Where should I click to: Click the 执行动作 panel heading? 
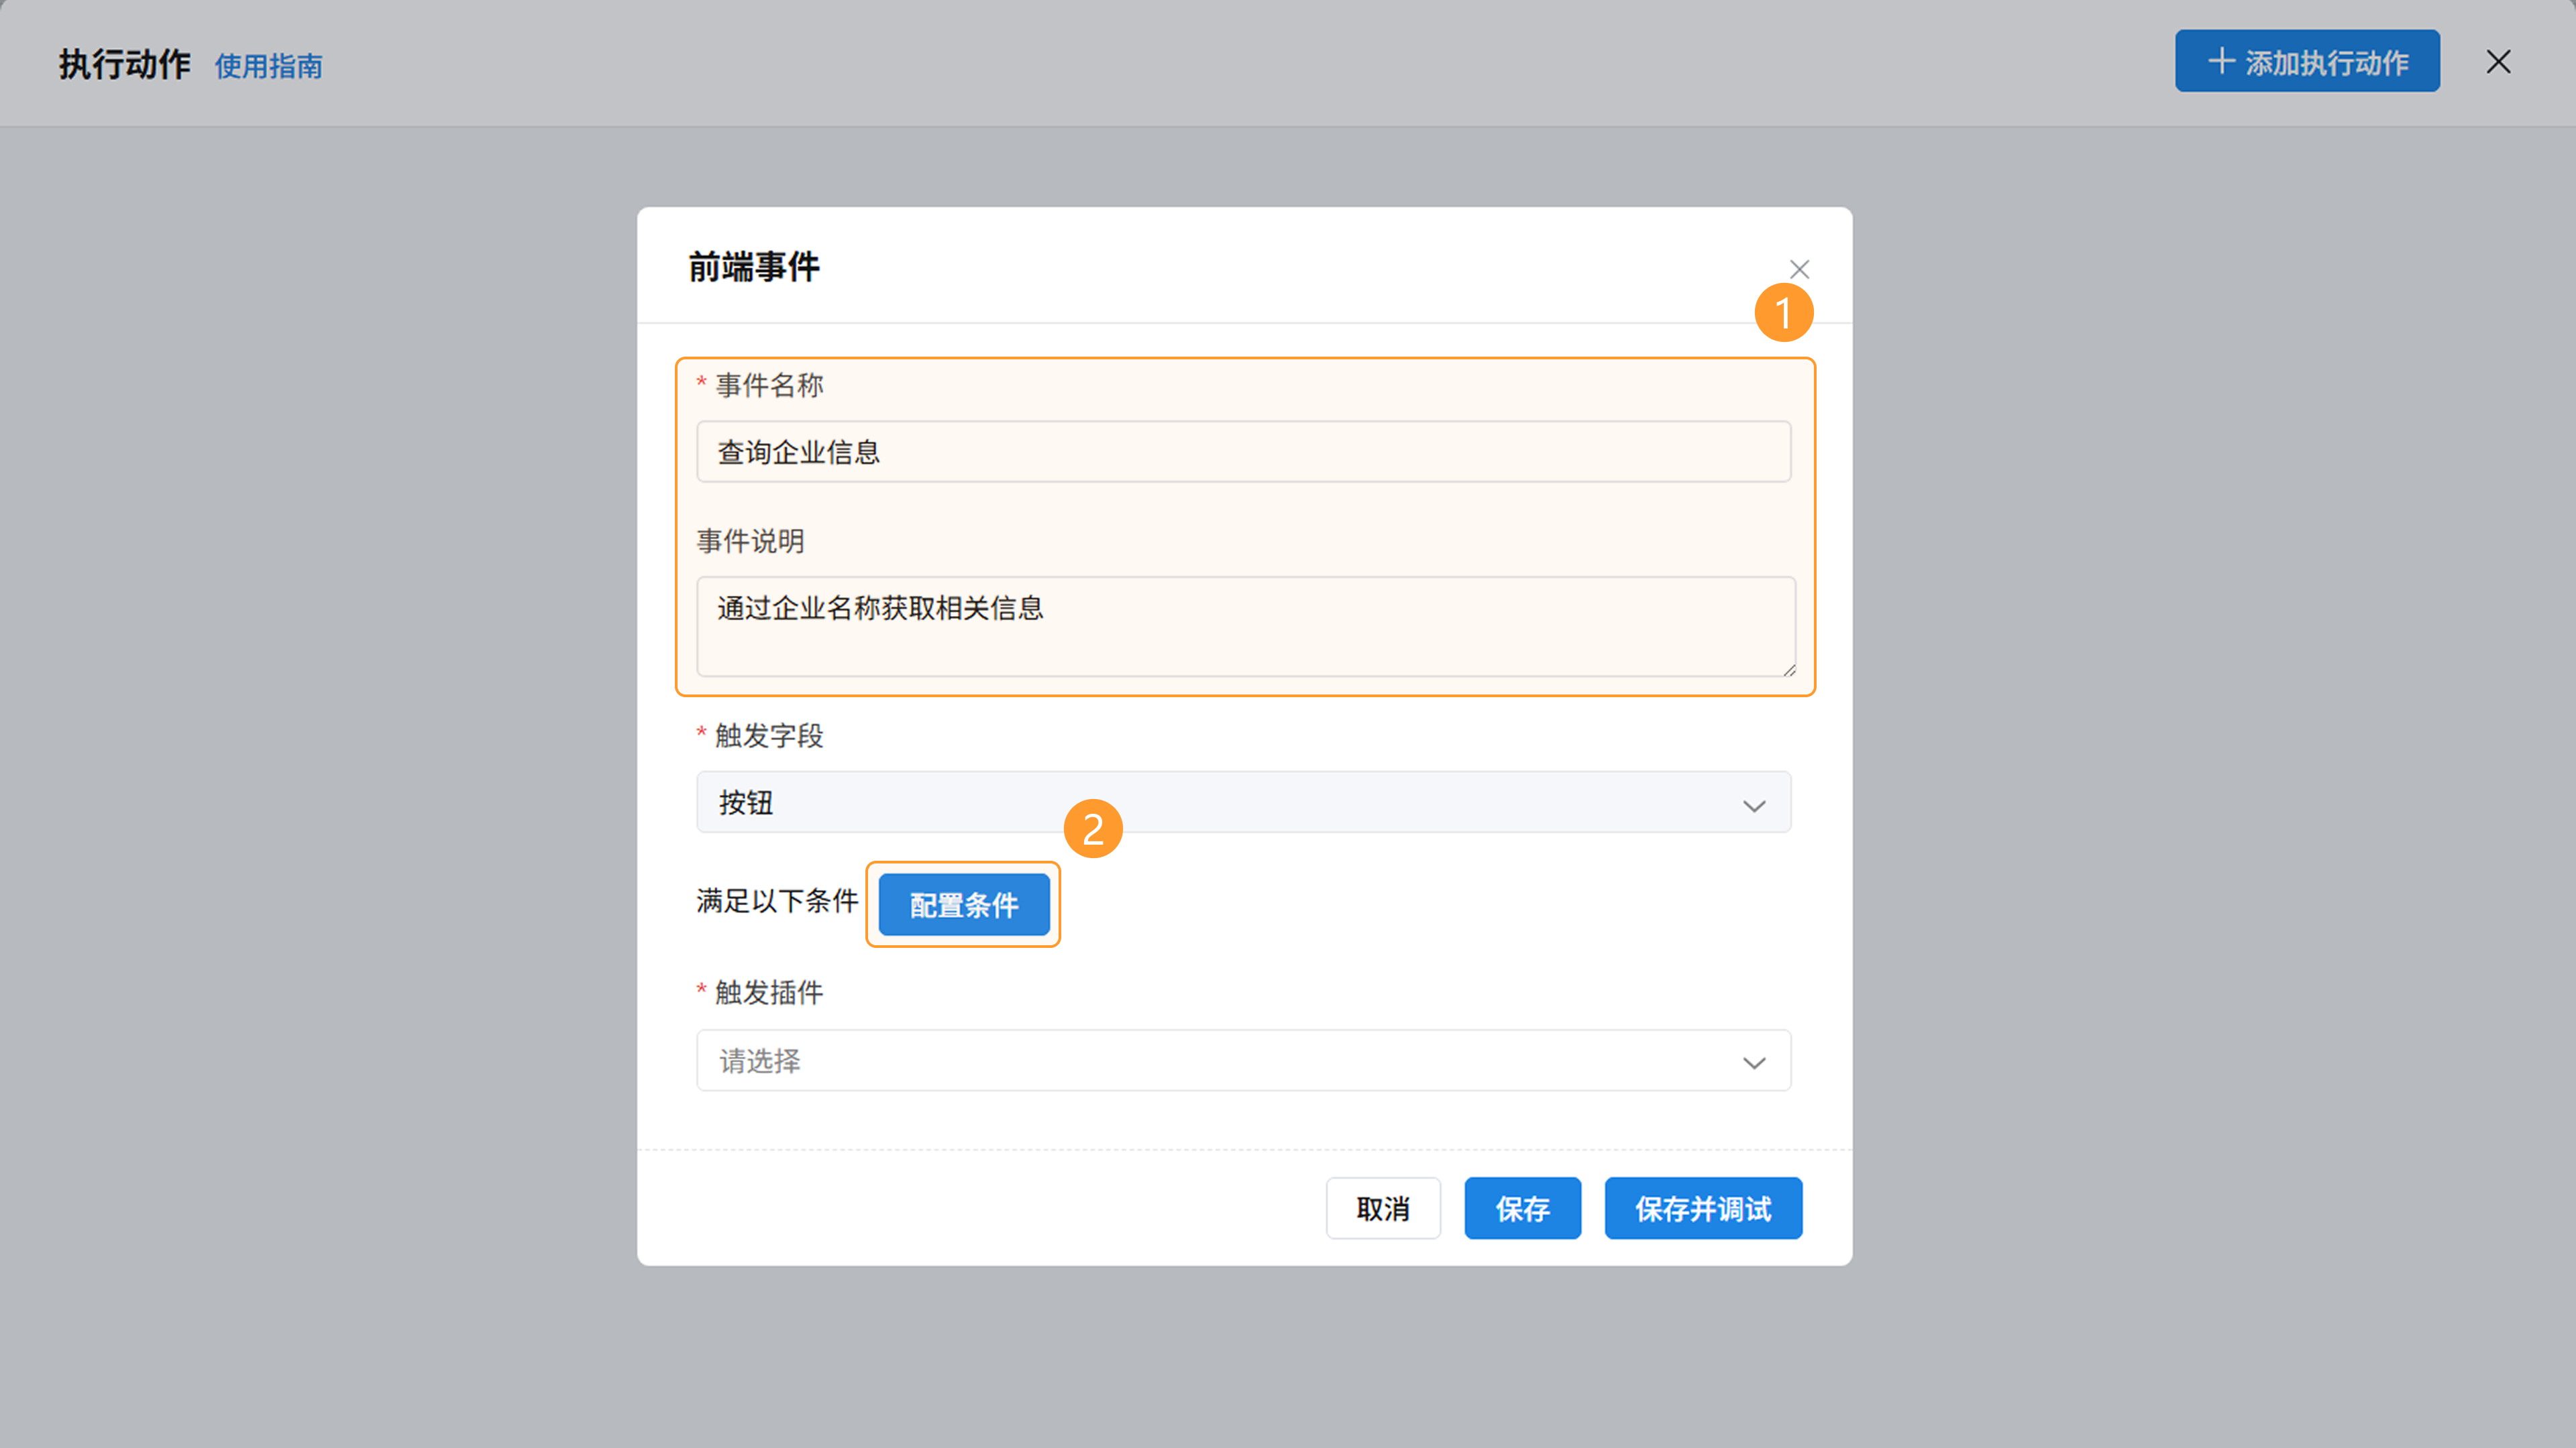point(124,64)
